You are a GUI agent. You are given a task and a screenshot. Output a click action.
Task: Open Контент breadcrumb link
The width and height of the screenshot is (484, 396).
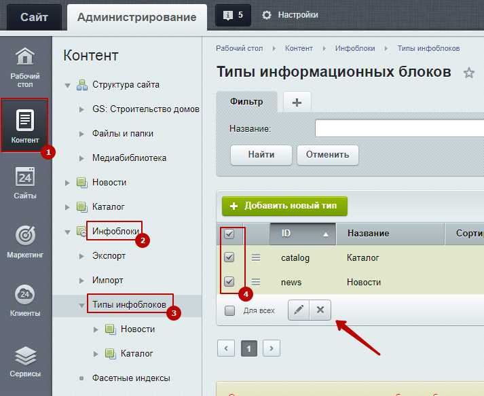(299, 48)
